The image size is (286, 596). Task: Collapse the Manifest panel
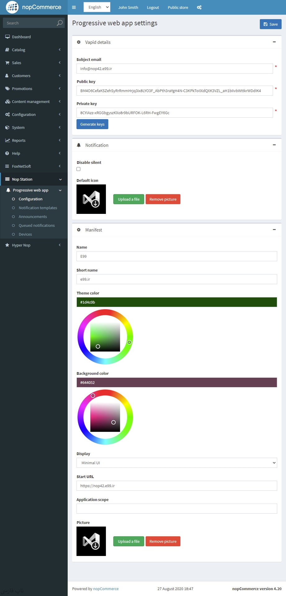pyautogui.click(x=274, y=230)
